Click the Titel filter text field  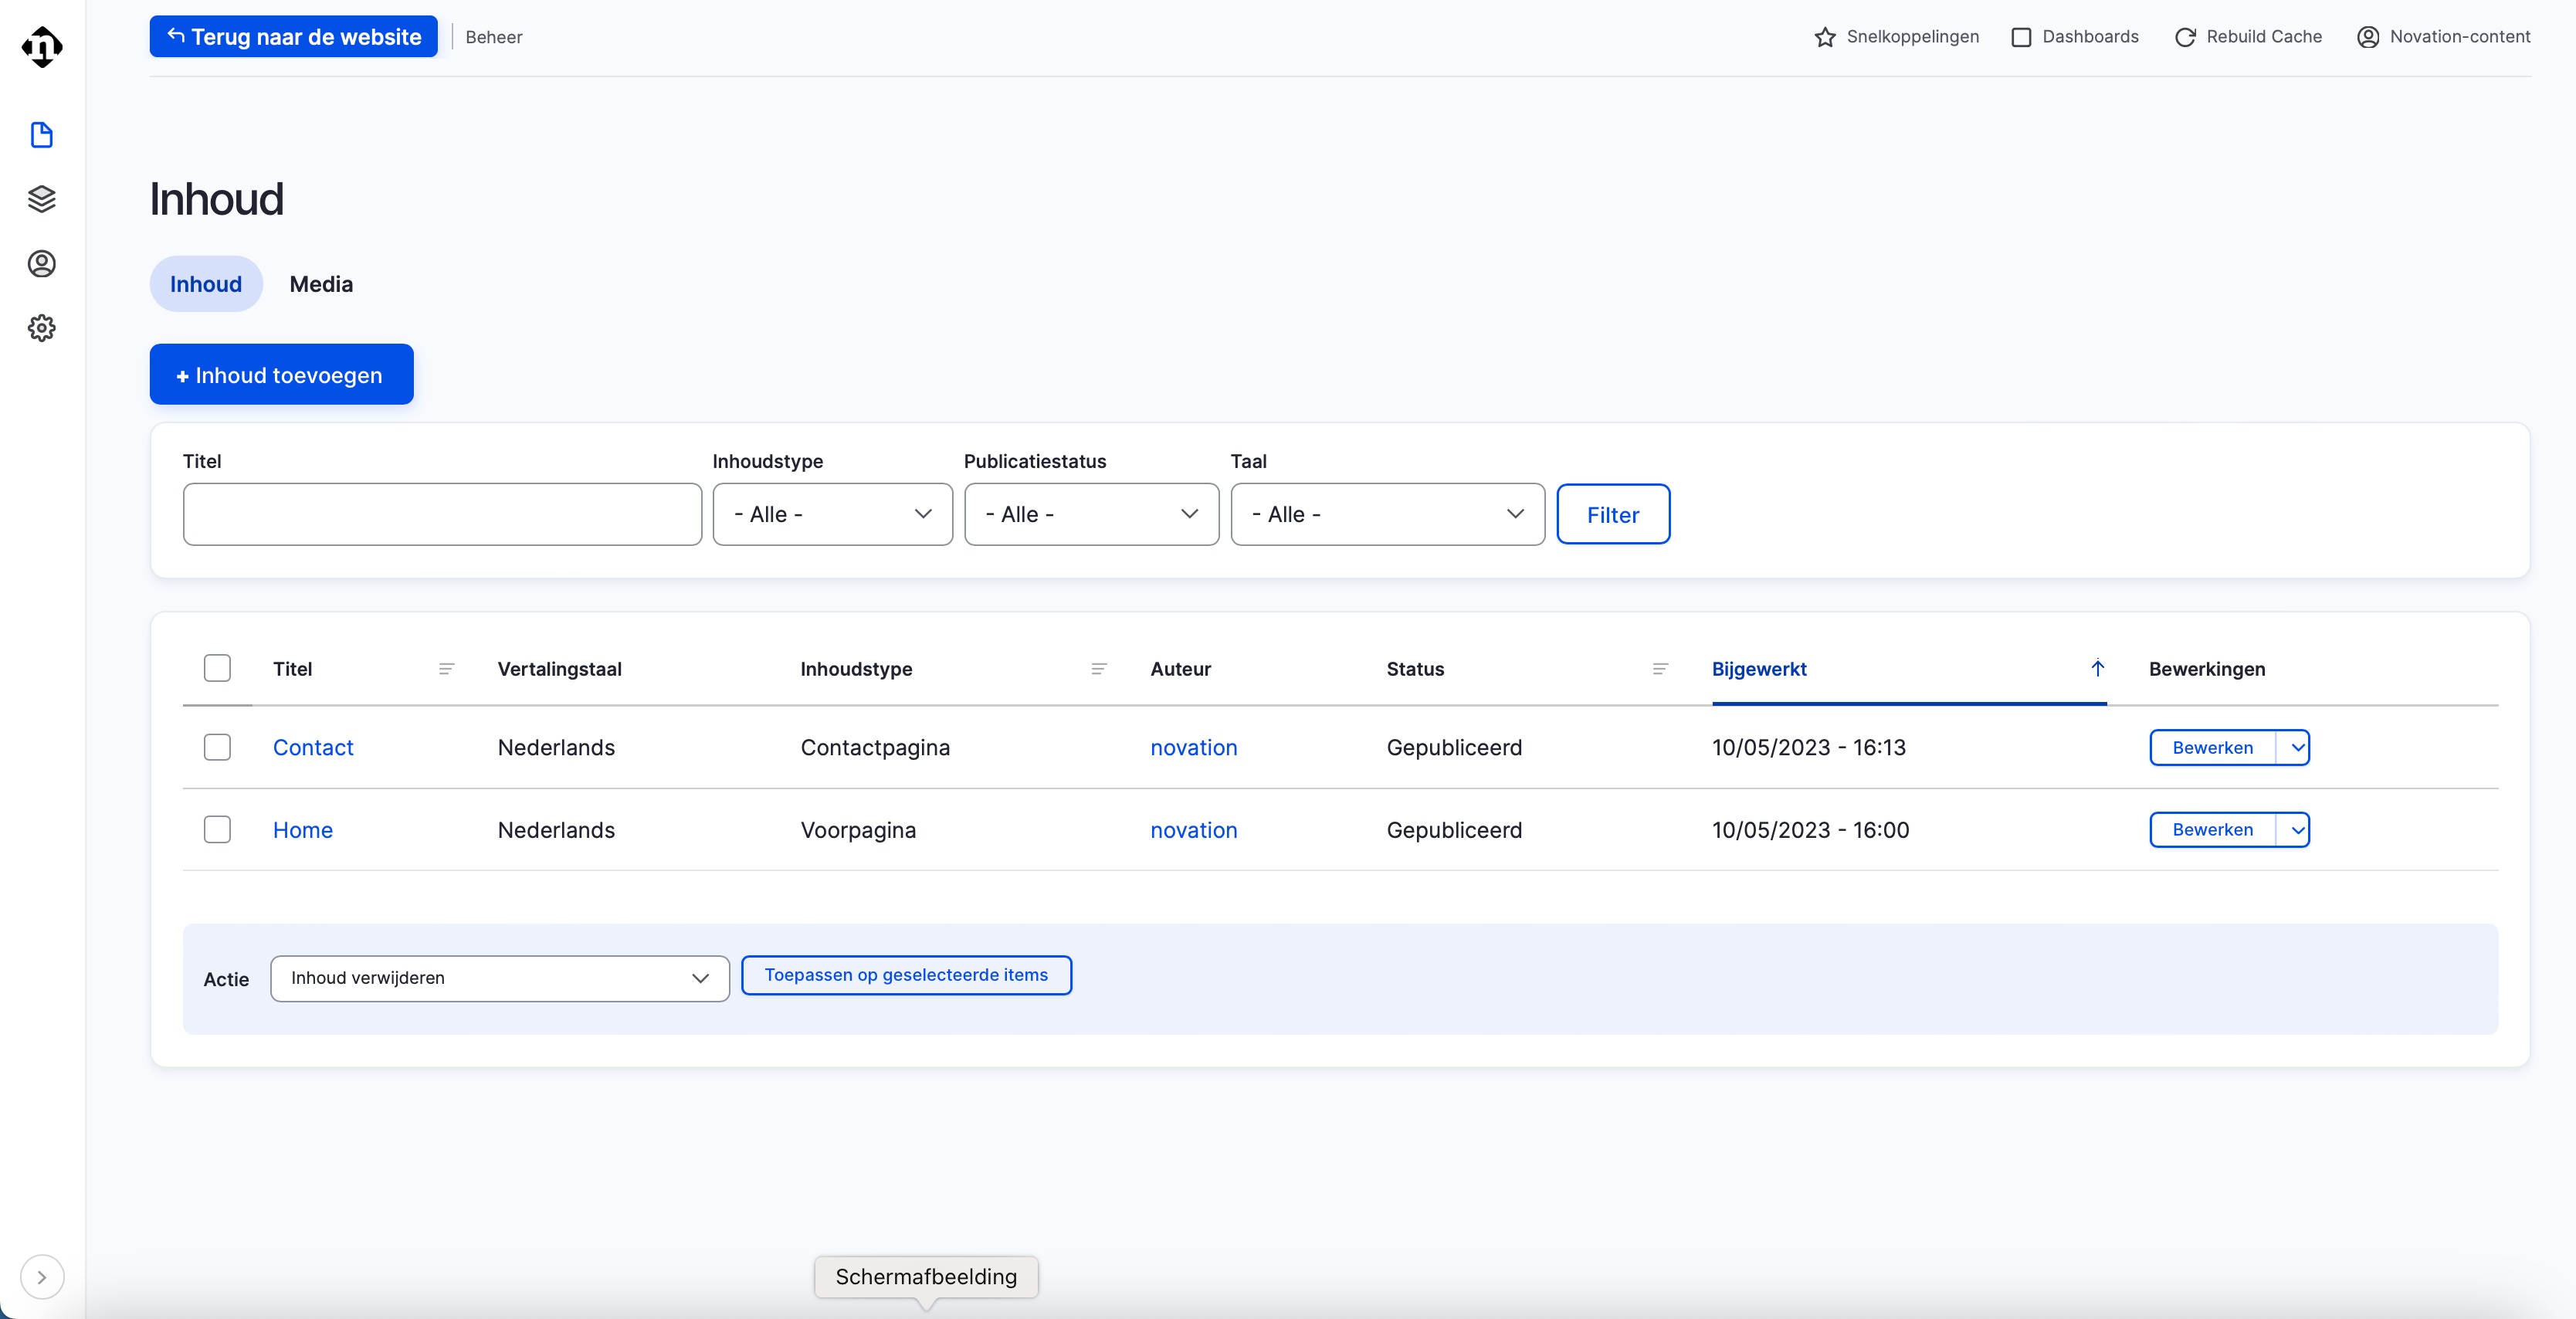(442, 514)
